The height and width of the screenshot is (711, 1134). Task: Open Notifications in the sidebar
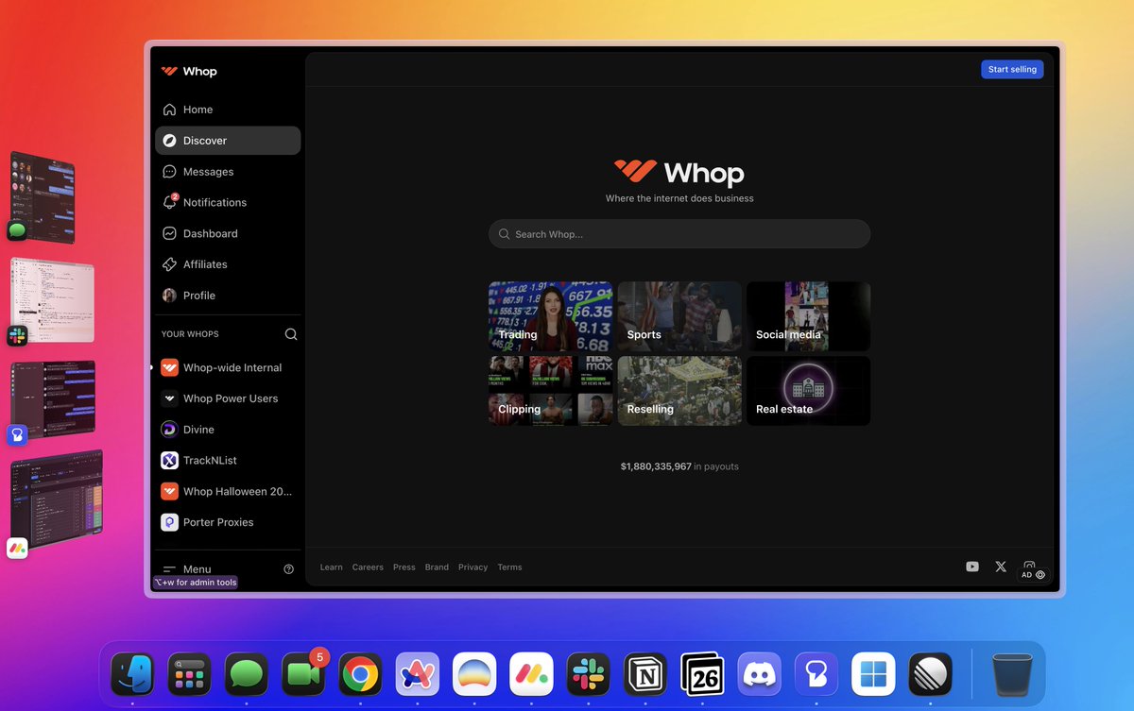coord(228,202)
